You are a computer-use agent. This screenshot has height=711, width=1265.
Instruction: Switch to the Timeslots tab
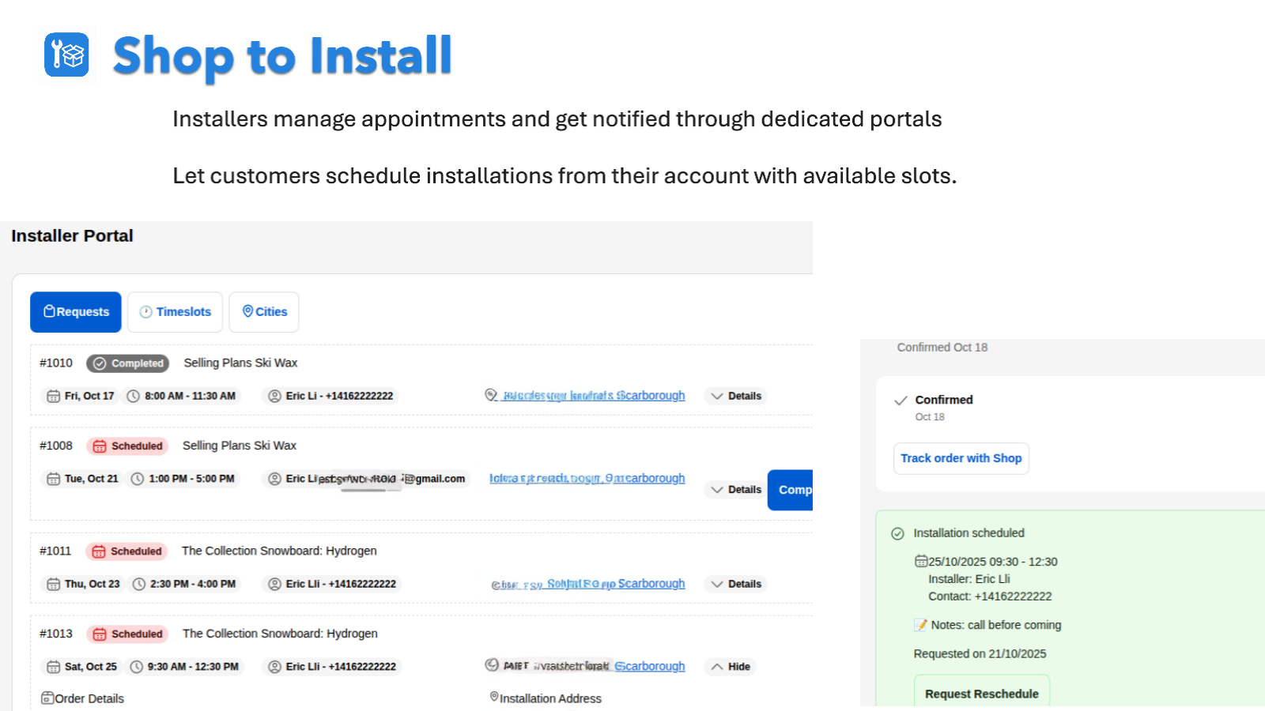(x=175, y=311)
